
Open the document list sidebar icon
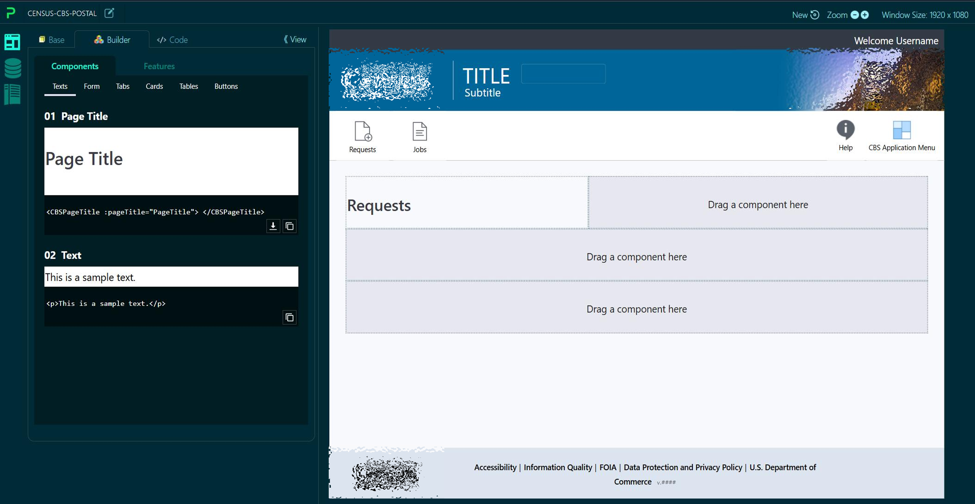click(x=12, y=94)
